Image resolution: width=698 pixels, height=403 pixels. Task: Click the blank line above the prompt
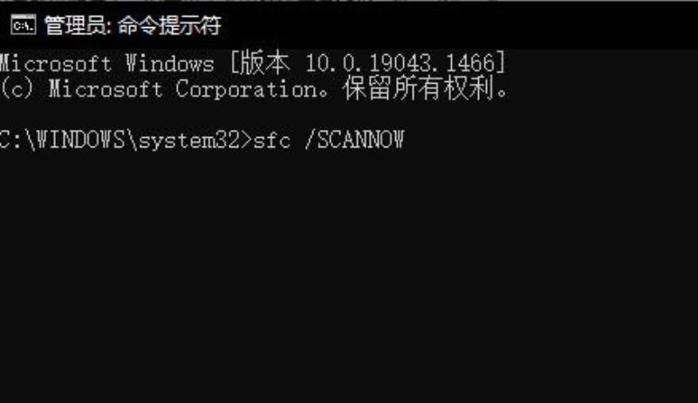(349, 115)
